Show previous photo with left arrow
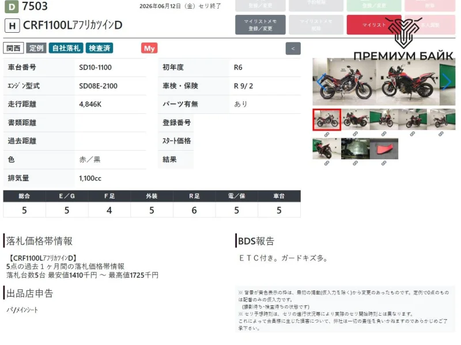Viewport: 461px width, 345px height. pyautogui.click(x=321, y=82)
